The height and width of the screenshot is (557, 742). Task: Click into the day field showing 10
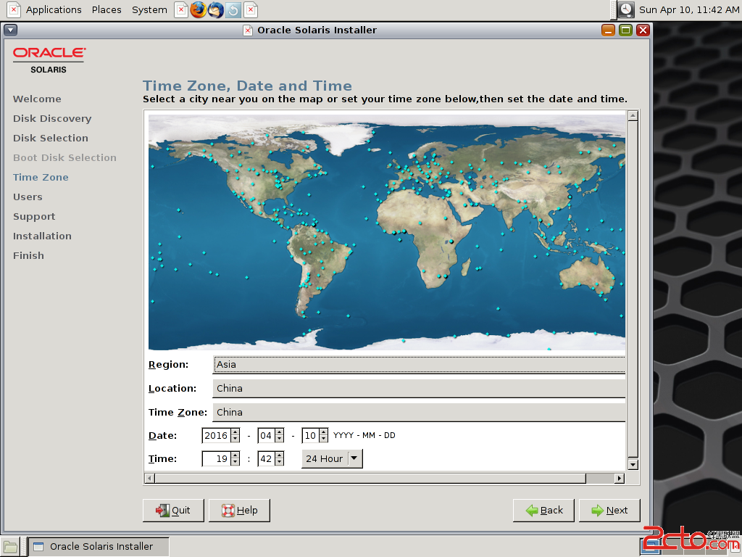coord(310,435)
